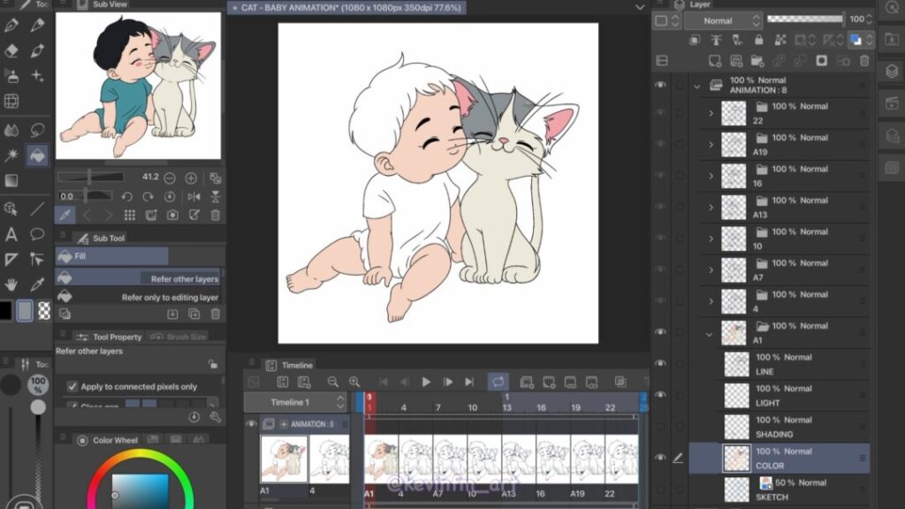Screen dimensions: 905x509
Task: Select the Eraser tool
Action: pyautogui.click(x=11, y=51)
